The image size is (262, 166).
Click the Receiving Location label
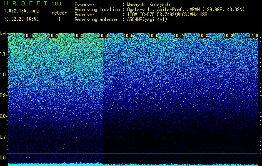tap(97, 10)
